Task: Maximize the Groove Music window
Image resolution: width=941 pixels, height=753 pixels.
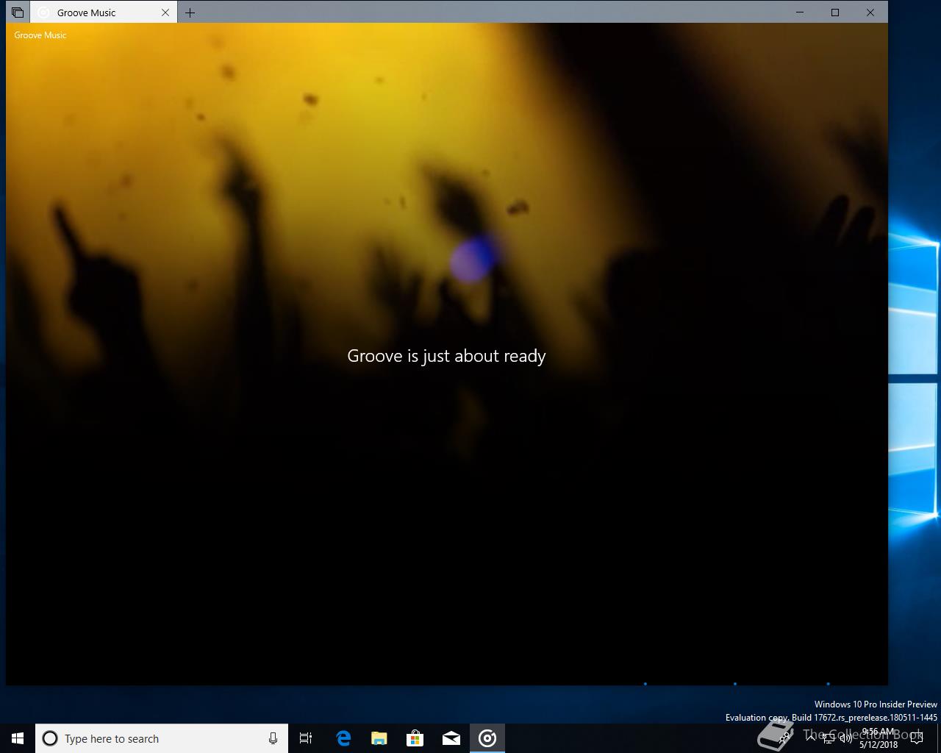Action: pyautogui.click(x=835, y=13)
